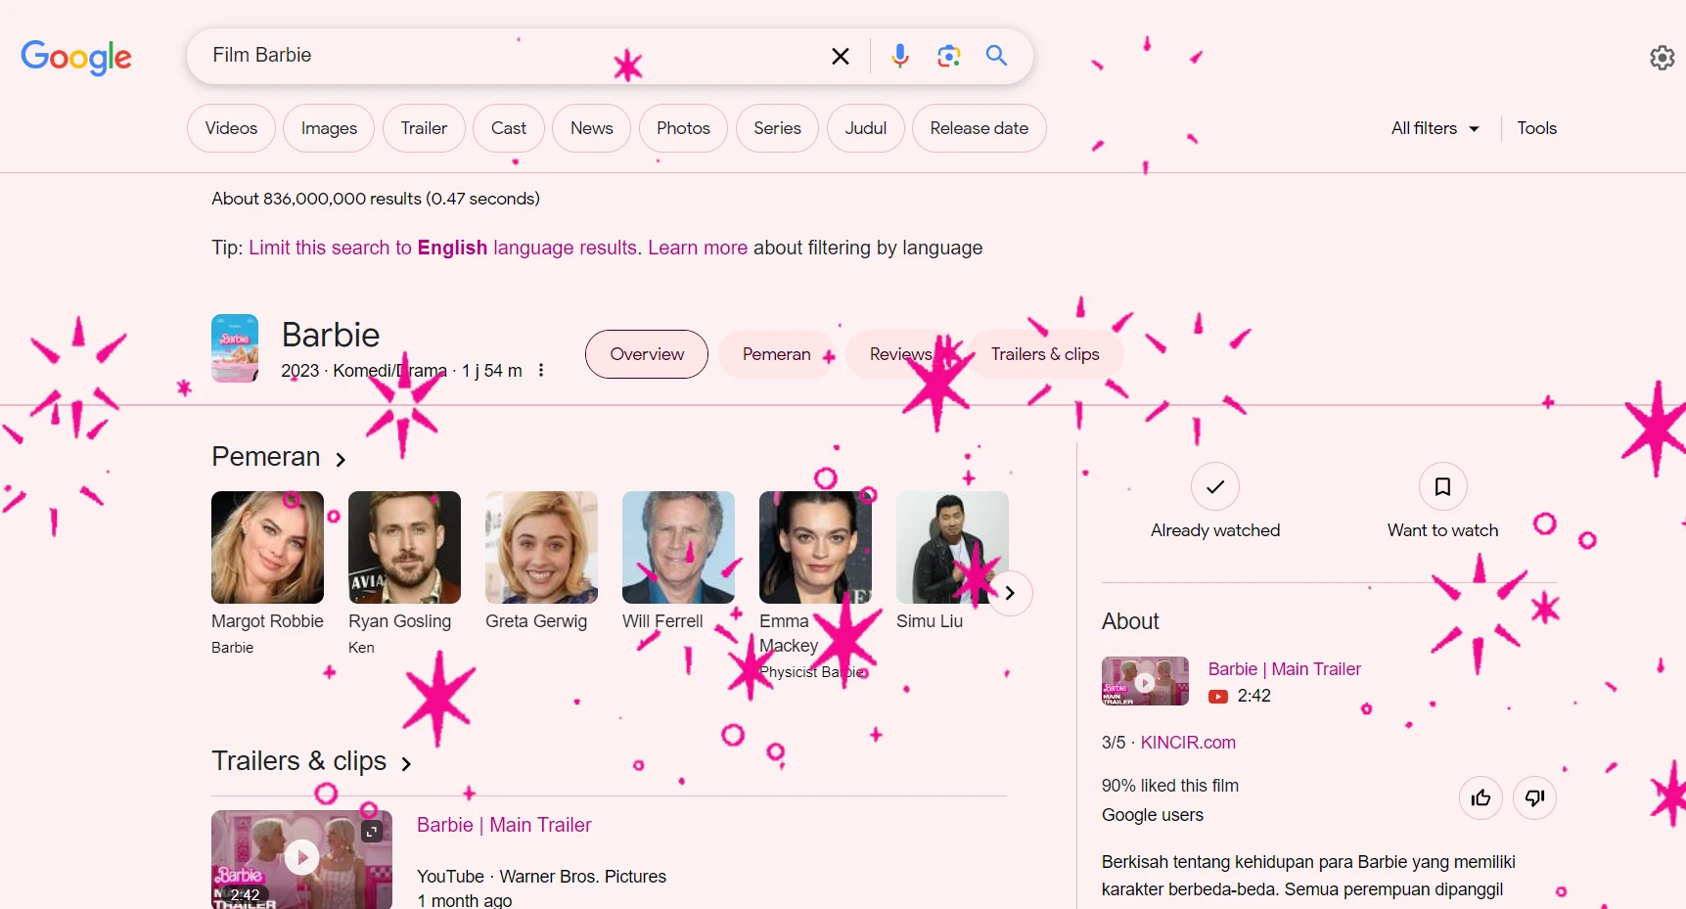Open Ryan Gosling's cast photo
The image size is (1686, 909).
pos(404,547)
